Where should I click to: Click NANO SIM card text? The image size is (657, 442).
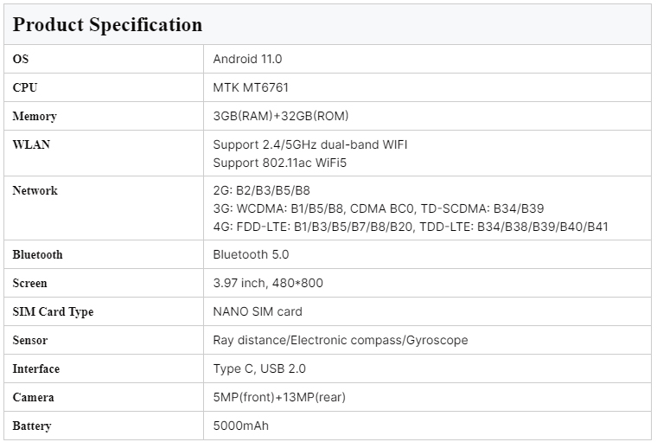tap(258, 311)
